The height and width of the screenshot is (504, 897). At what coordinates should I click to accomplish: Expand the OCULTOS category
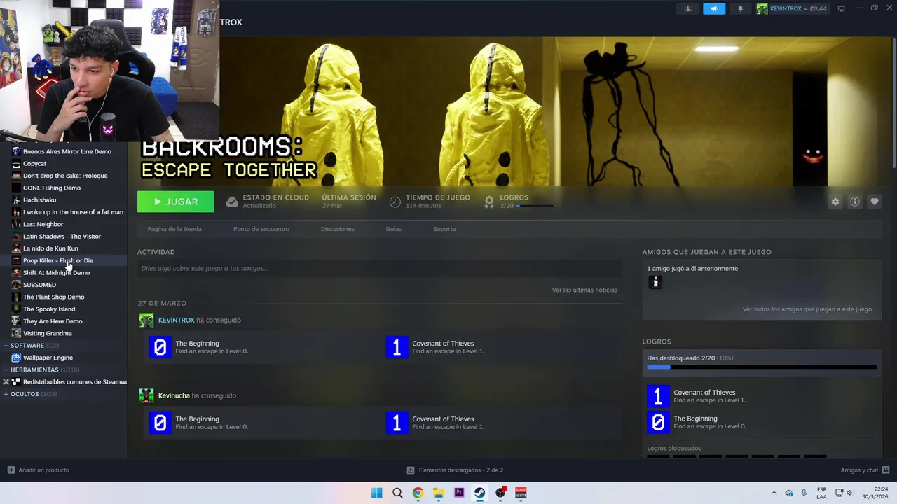[x=6, y=394]
